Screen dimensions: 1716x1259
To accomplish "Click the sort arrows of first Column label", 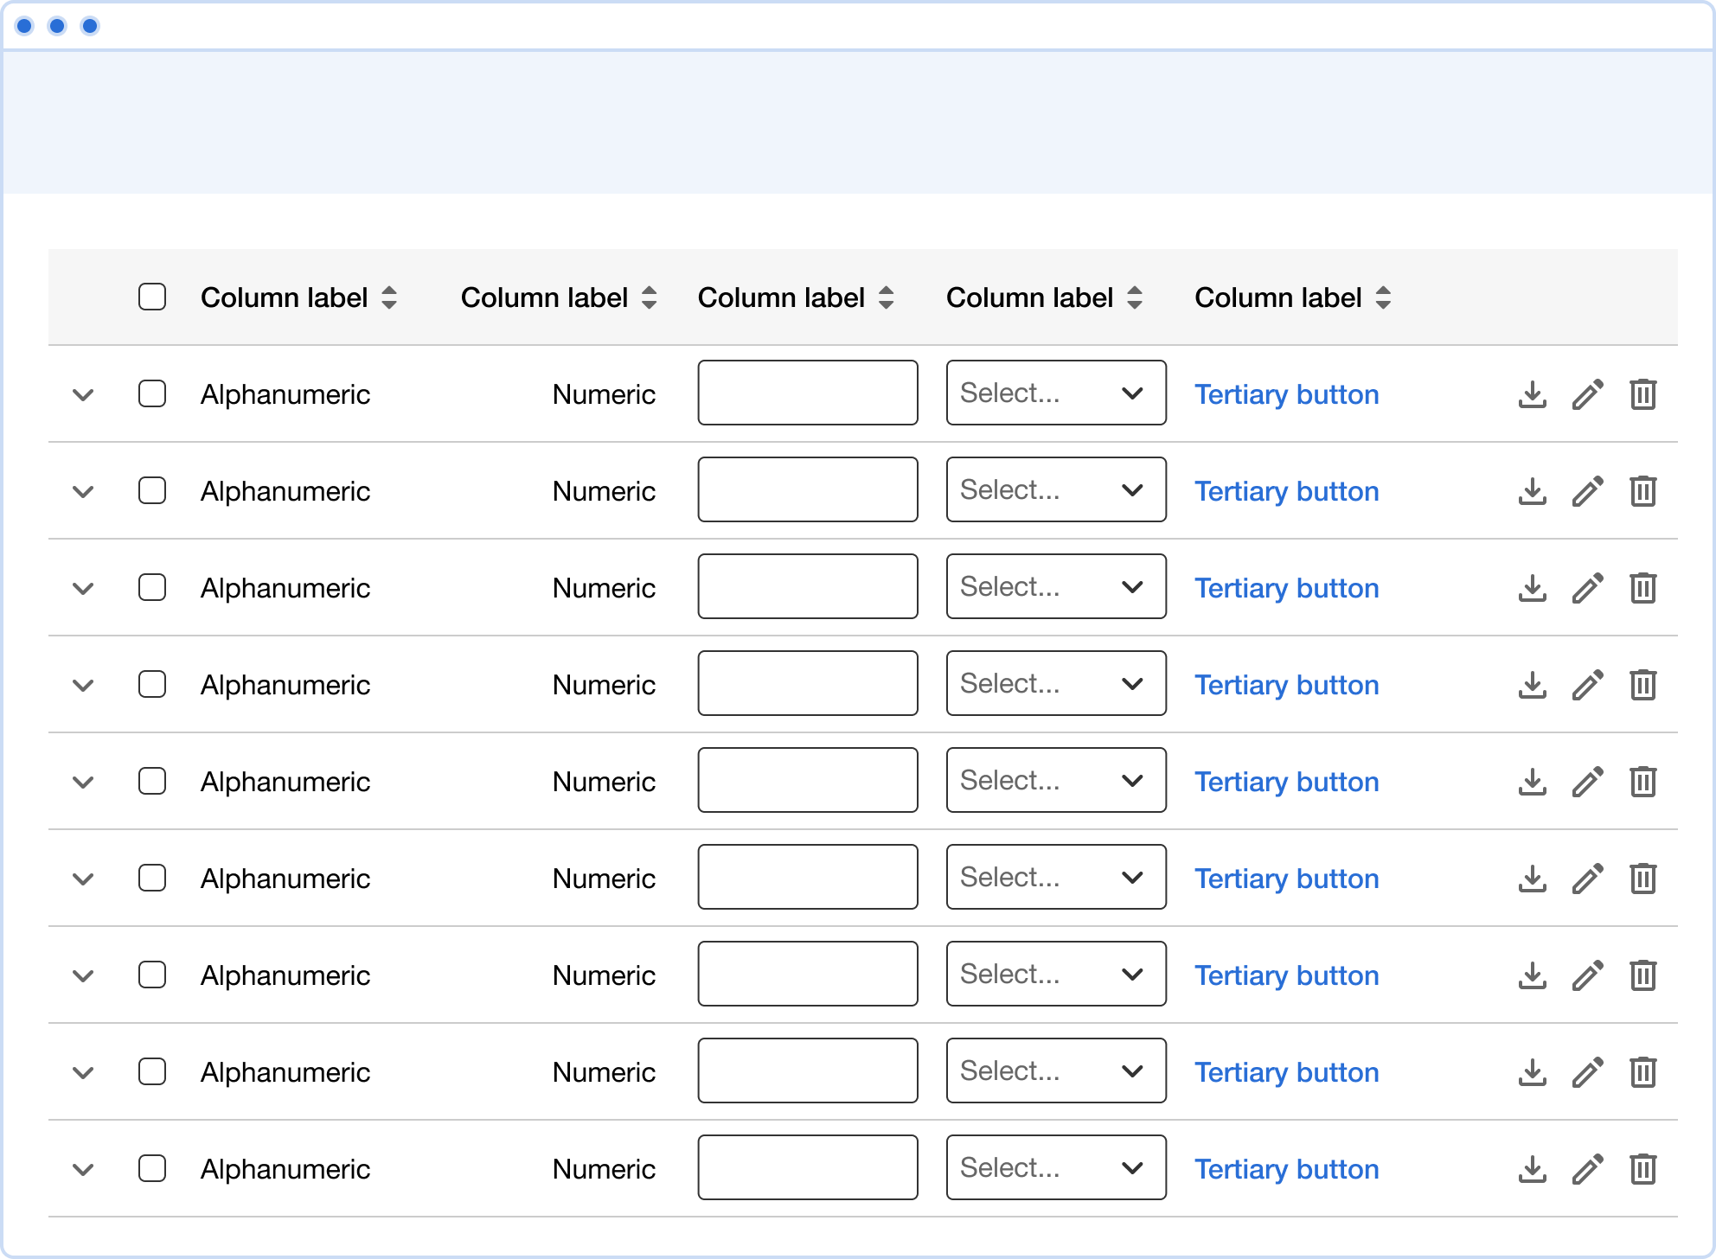I will (389, 297).
